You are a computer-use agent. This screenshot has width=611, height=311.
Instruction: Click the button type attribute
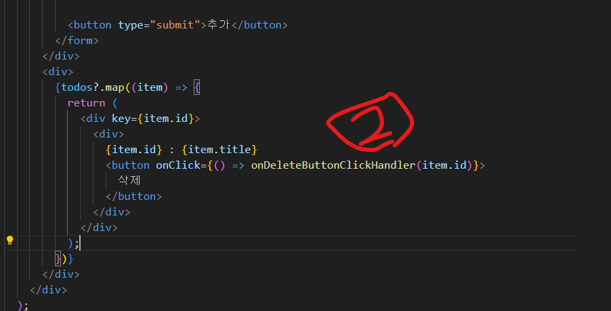(131, 25)
